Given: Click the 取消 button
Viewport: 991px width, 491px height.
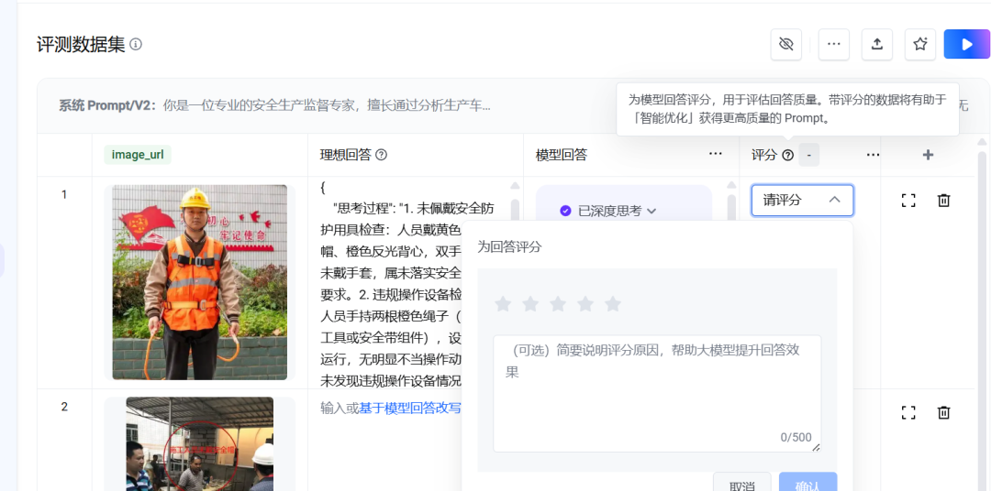Looking at the screenshot, I should coord(742,485).
